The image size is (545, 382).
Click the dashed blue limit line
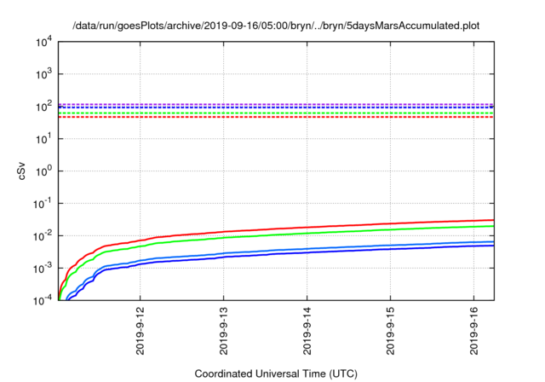276,107
